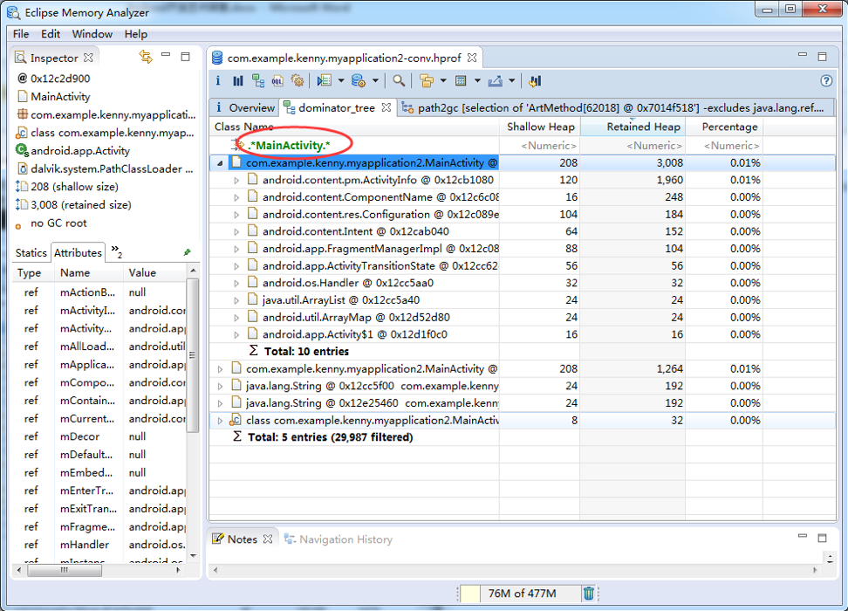This screenshot has width=848, height=611.
Task: Minimize the Inspector panel
Action: [x=166, y=55]
